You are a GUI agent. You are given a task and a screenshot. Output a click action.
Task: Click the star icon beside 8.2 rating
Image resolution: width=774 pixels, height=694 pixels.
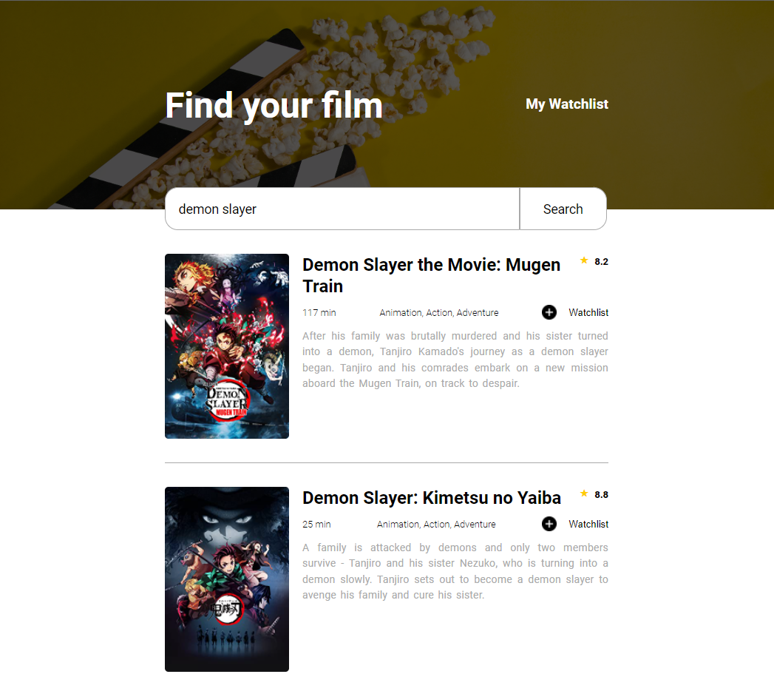pos(584,260)
